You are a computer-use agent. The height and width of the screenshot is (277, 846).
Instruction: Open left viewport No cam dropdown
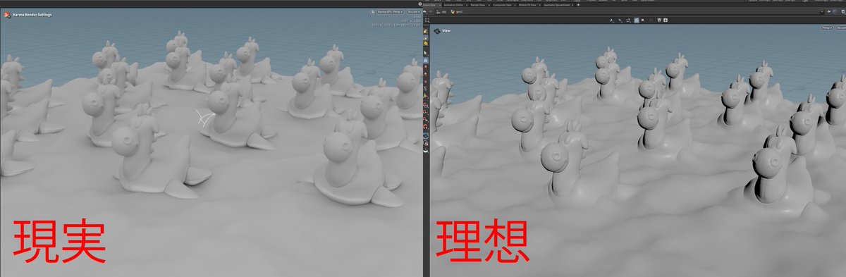pyautogui.click(x=415, y=12)
